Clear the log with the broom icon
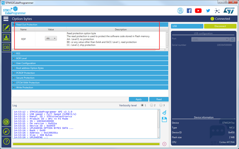The image size is (239, 149). point(164,113)
